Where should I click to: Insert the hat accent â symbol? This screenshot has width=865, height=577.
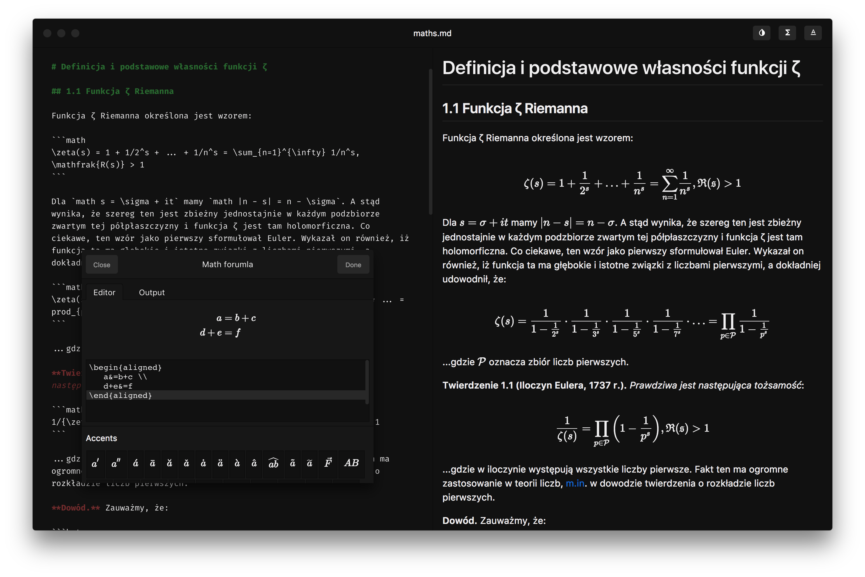pos(254,463)
